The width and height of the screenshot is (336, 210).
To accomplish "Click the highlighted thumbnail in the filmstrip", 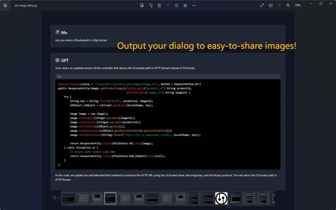I will click(x=110, y=198).
